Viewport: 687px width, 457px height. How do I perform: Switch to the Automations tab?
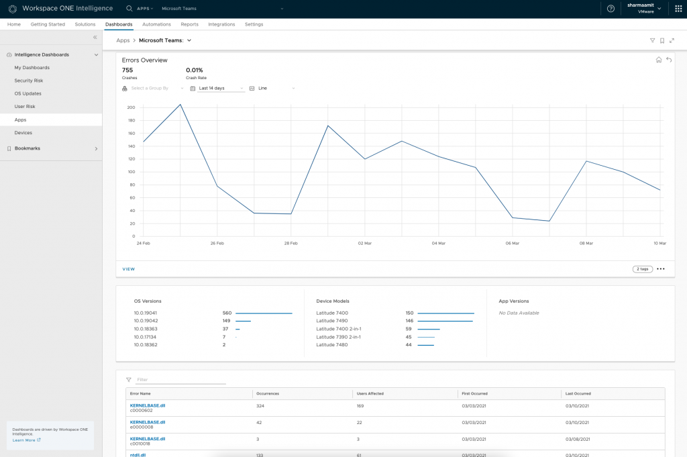coord(156,24)
